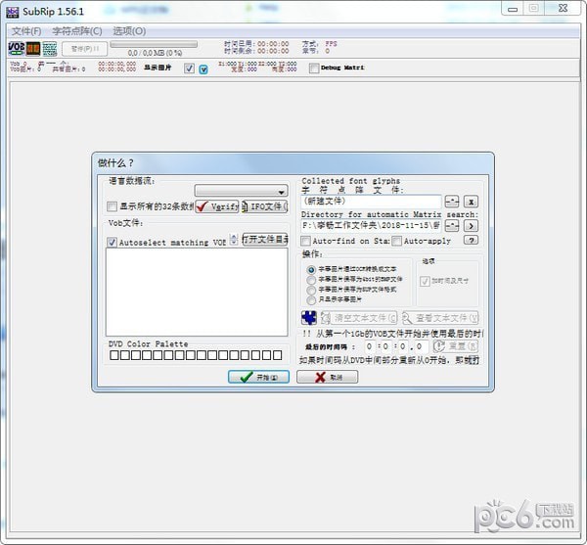The width and height of the screenshot is (587, 545).
Task: Browse for automatic Matrix search directory
Action: point(452,226)
